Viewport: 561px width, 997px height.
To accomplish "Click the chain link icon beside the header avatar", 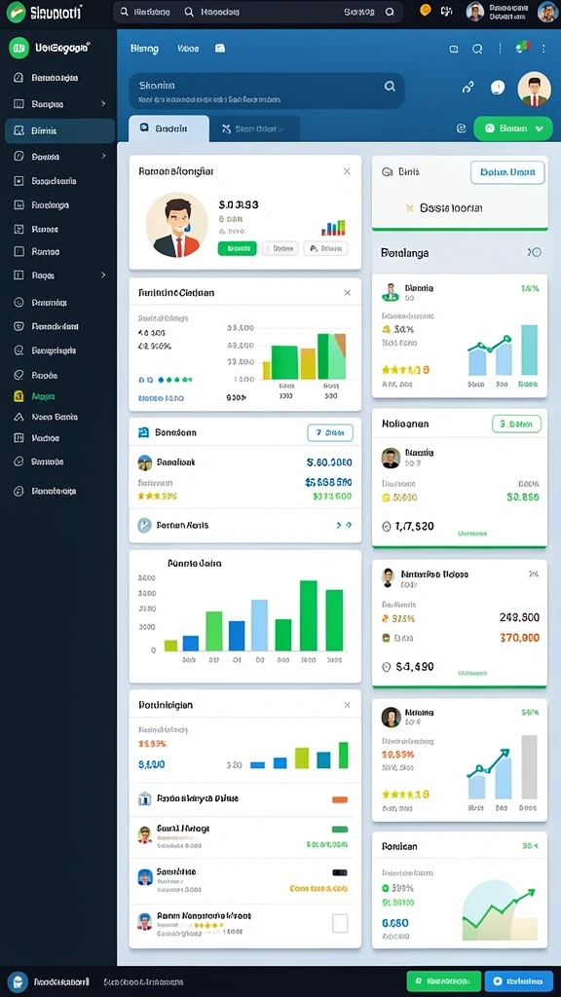I will click(467, 88).
